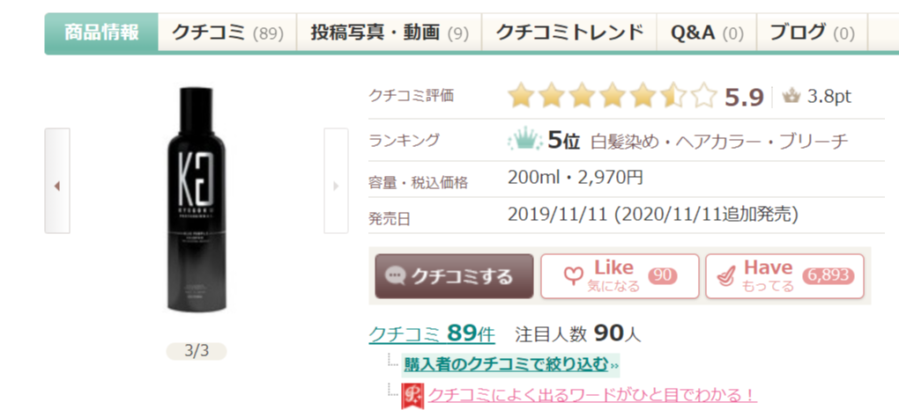Expand 購入者のクチコミで絞り込む filter
The width and height of the screenshot is (899, 417).
click(510, 363)
